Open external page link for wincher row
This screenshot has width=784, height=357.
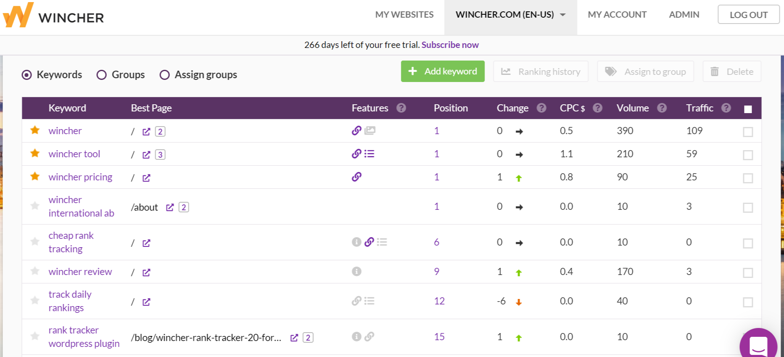[x=146, y=132]
